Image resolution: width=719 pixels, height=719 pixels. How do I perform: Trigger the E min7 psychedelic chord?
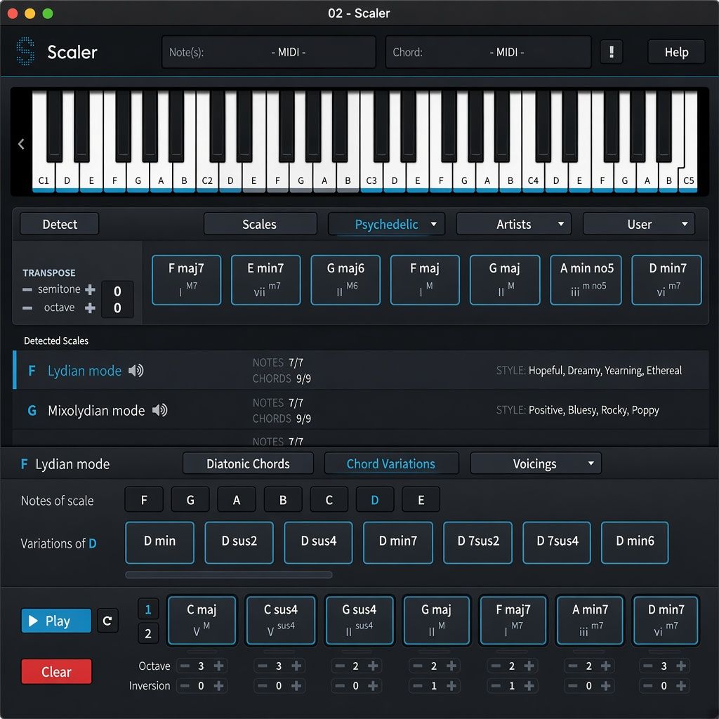266,279
